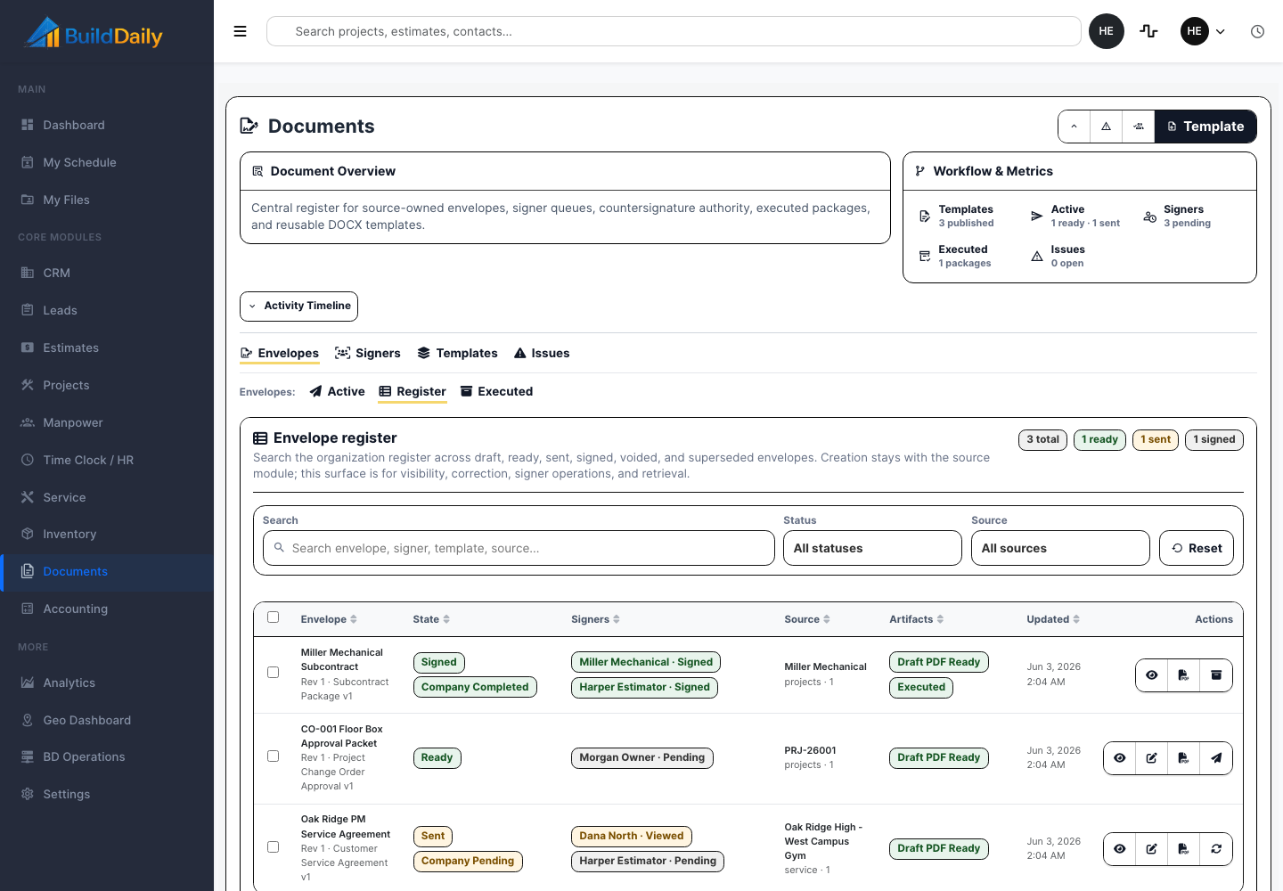The width and height of the screenshot is (1283, 891).
Task: Select all envelopes with header checkbox
Action: (x=274, y=617)
